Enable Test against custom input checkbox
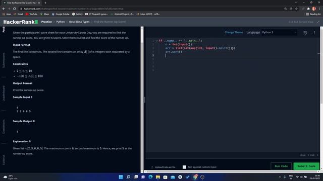323x181 pixels. 184,167
